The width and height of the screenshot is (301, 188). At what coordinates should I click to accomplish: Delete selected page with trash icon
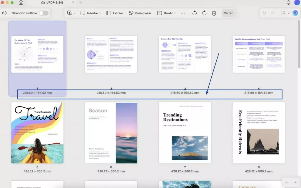point(214,13)
